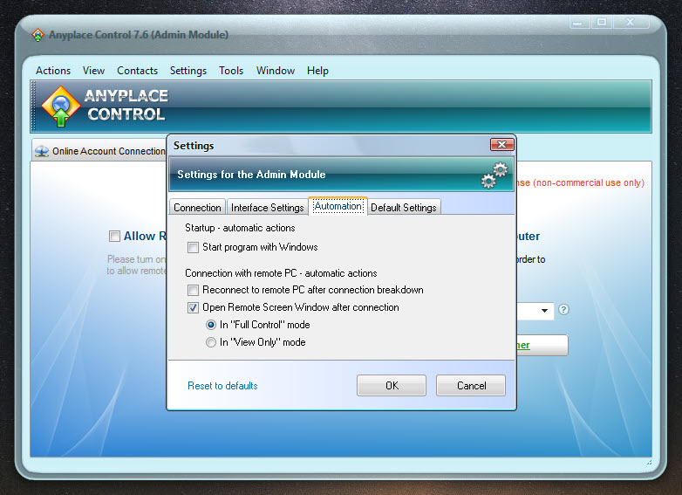Enable Reconnect to remote PC after breakdown

click(x=193, y=290)
